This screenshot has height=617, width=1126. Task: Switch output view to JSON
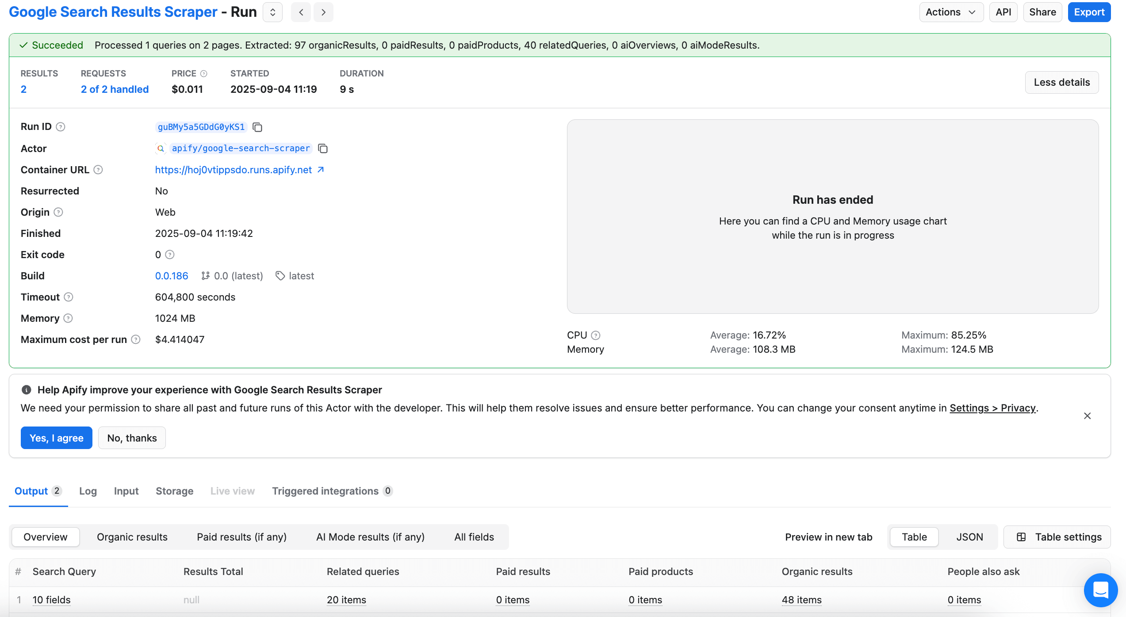pos(969,537)
